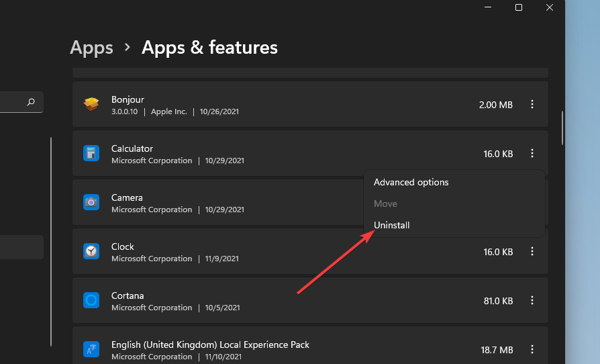
Task: Click the English Local Experience Pack icon
Action: [91, 349]
